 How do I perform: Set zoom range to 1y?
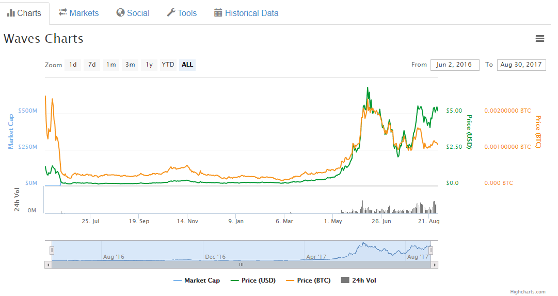click(149, 65)
